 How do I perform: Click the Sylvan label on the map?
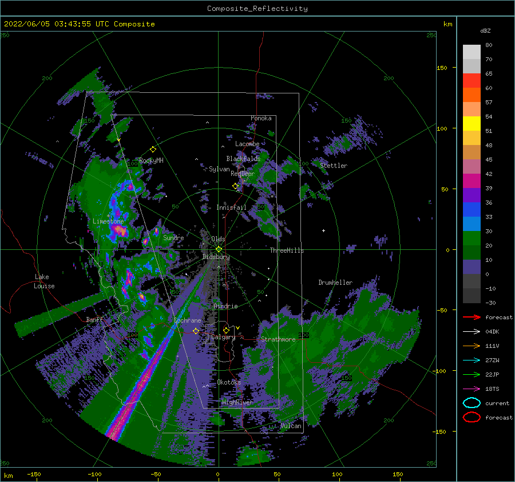click(x=219, y=169)
